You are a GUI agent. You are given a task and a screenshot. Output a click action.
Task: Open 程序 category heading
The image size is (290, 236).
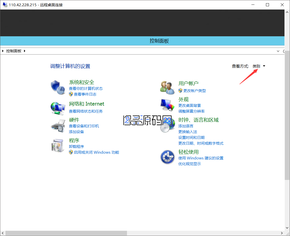(x=74, y=140)
